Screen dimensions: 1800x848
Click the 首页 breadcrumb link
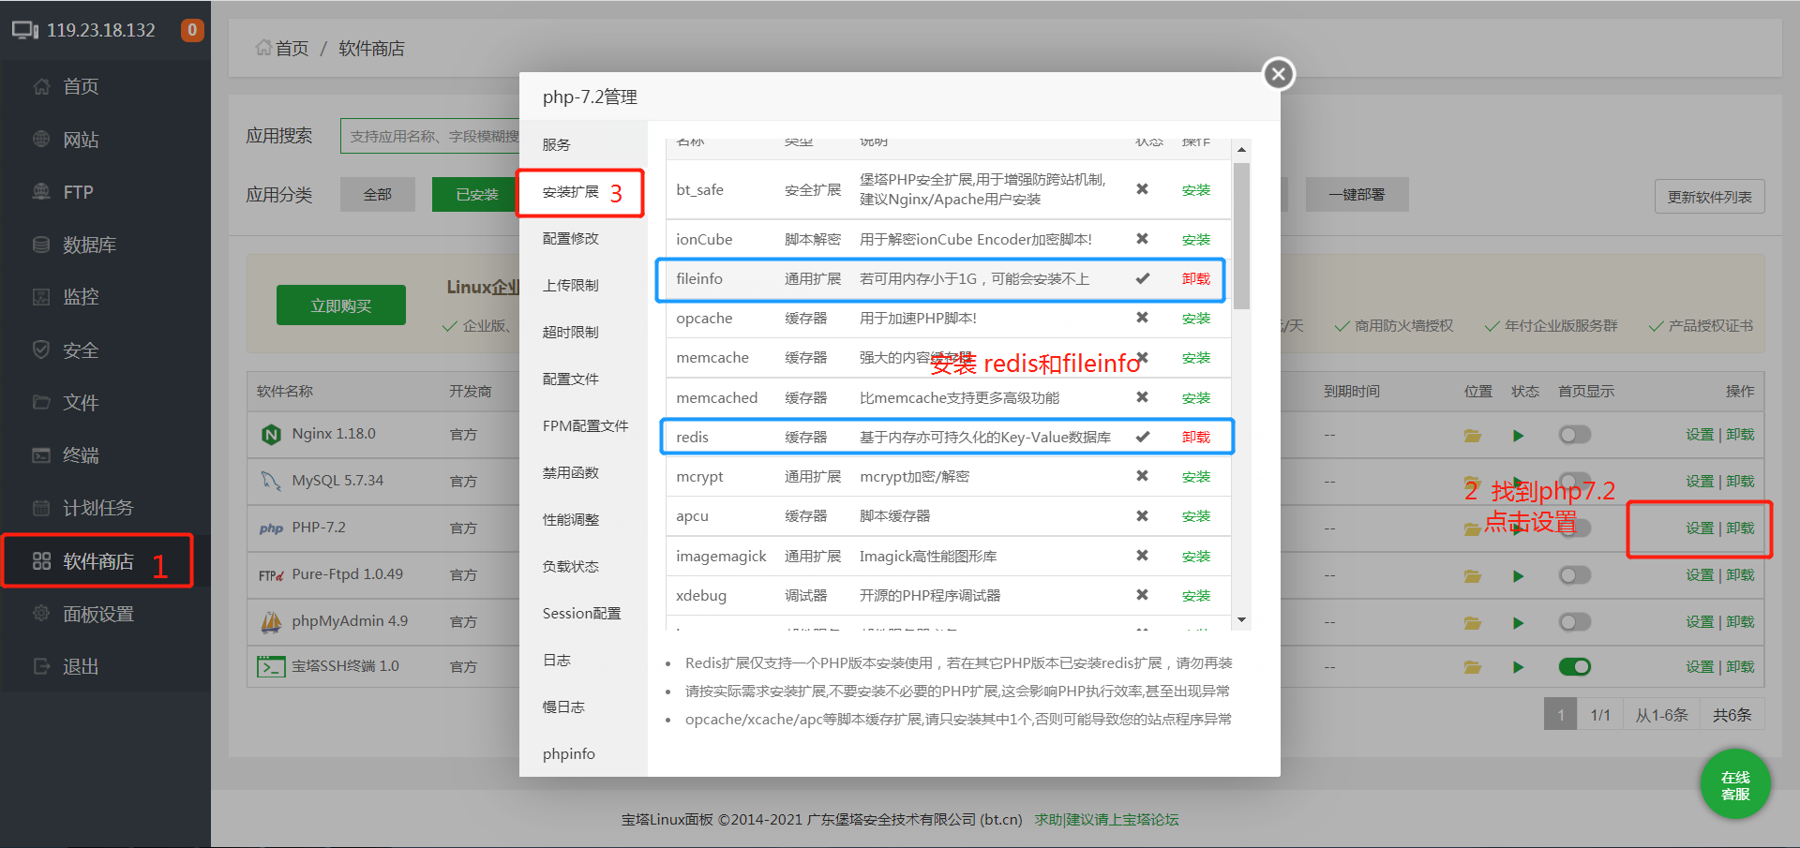pos(292,49)
